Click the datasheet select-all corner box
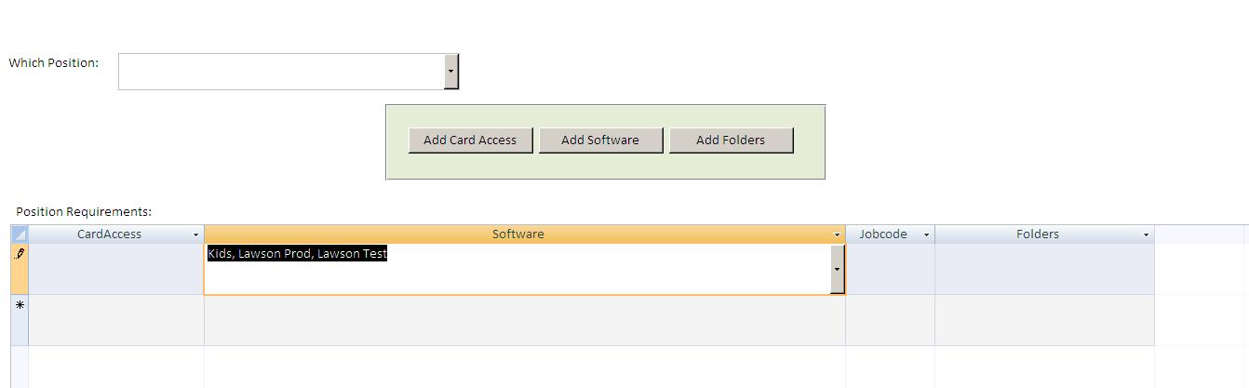This screenshot has height=388, width=1249. pyautogui.click(x=20, y=234)
